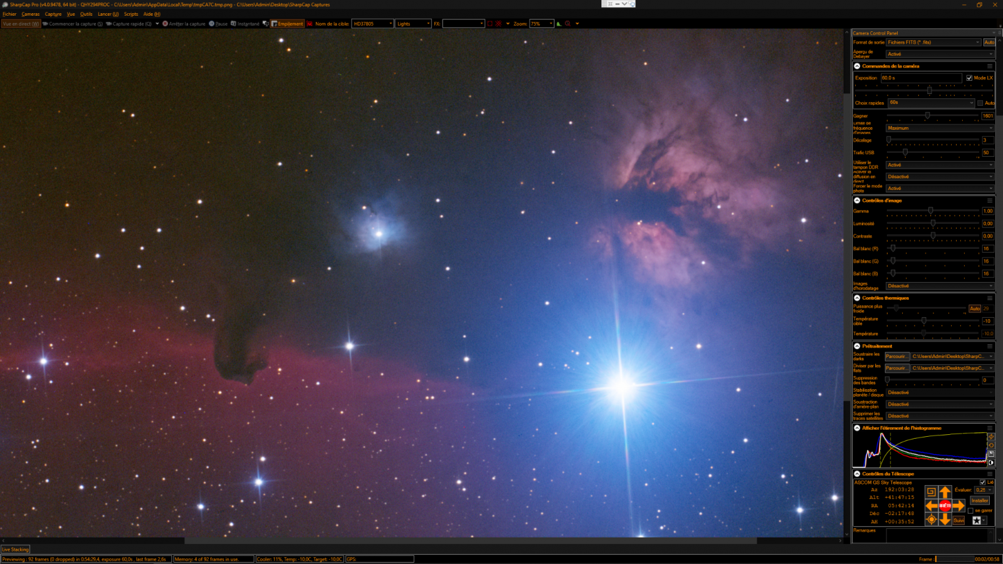
Task: Slew telescope with the right arrow
Action: (958, 505)
